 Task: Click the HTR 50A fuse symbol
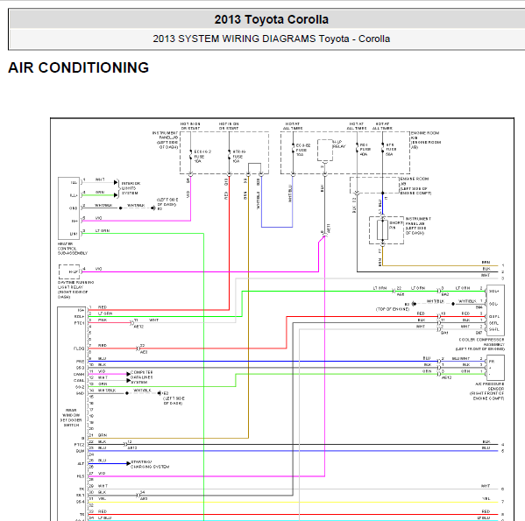[x=382, y=149]
